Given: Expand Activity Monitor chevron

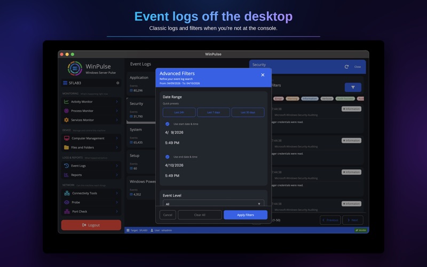Looking at the screenshot, I should [117, 101].
